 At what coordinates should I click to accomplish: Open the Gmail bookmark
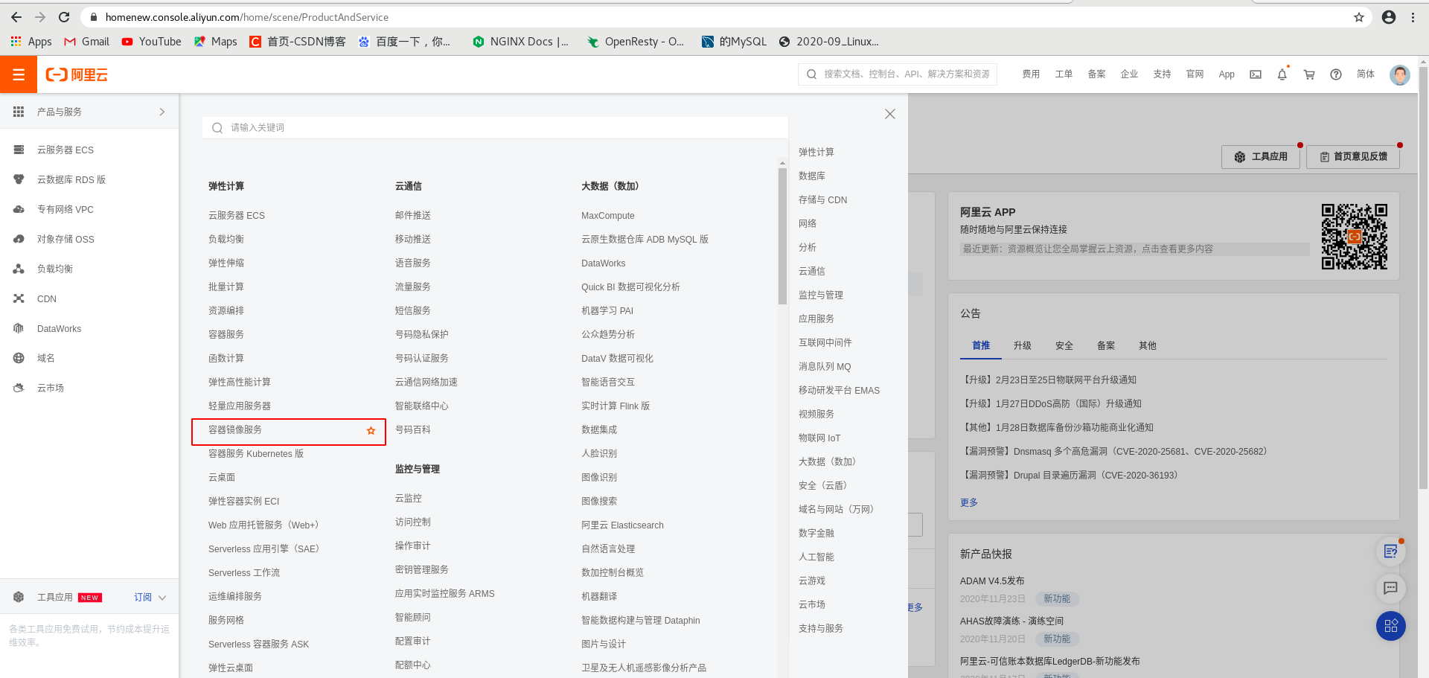(x=87, y=42)
